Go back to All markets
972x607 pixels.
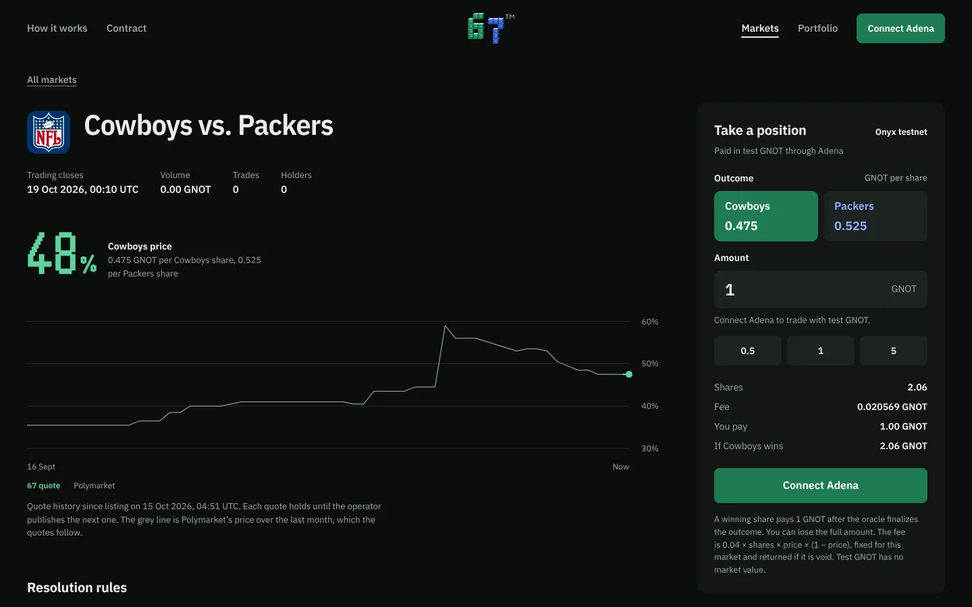click(52, 80)
